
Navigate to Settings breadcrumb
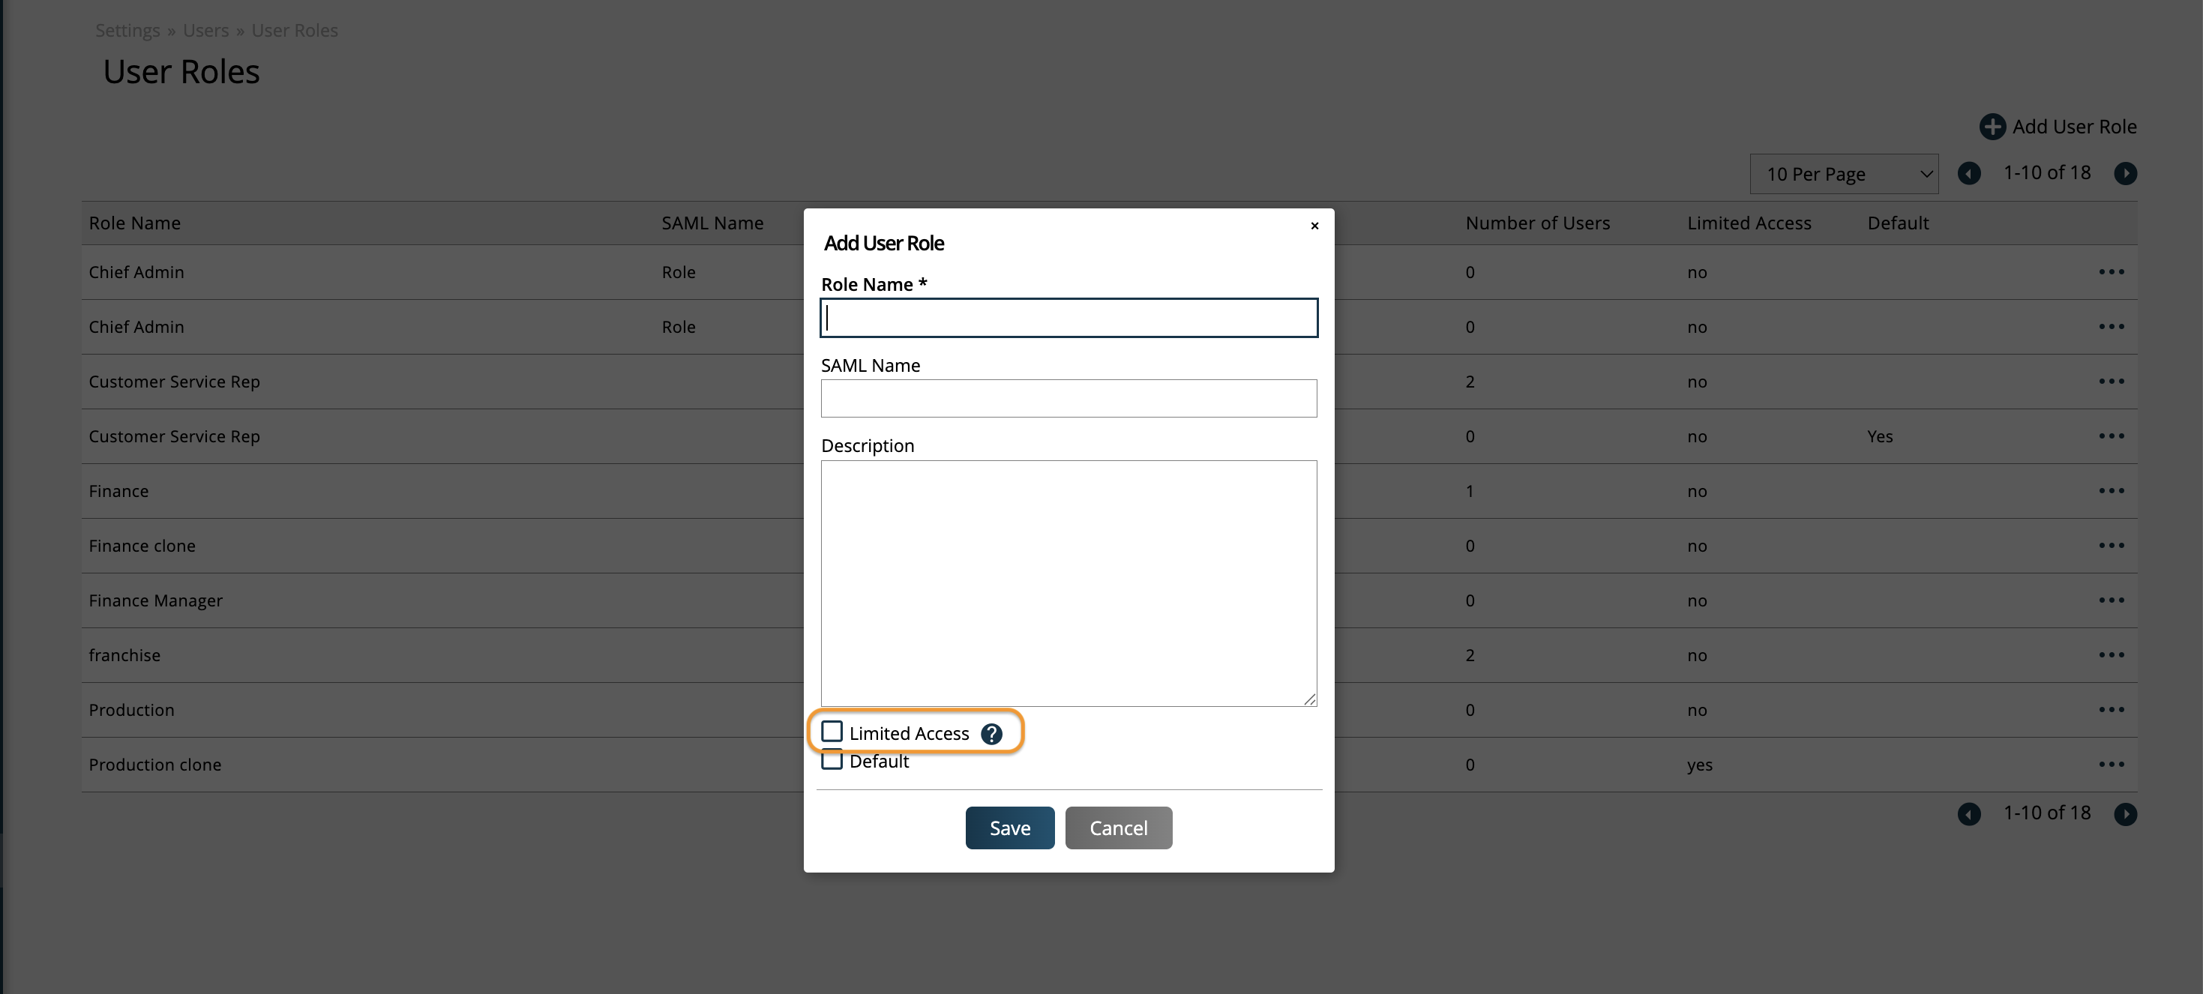(x=127, y=31)
